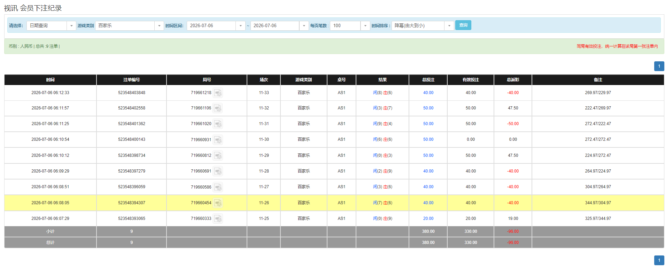The height and width of the screenshot is (268, 665).
Task: Open the end date dropdown arrow
Action: pyautogui.click(x=304, y=26)
